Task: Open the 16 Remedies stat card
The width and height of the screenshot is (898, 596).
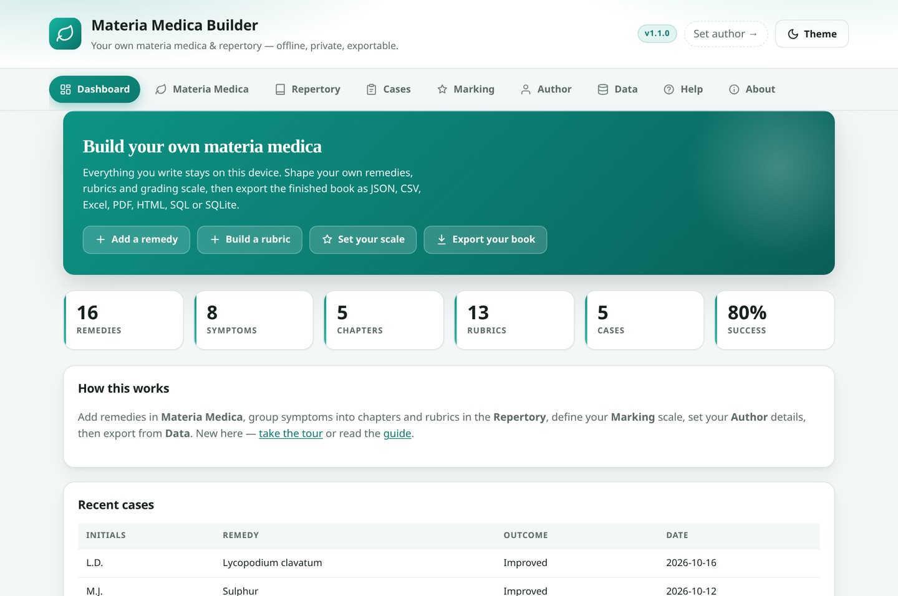Action: click(x=123, y=320)
